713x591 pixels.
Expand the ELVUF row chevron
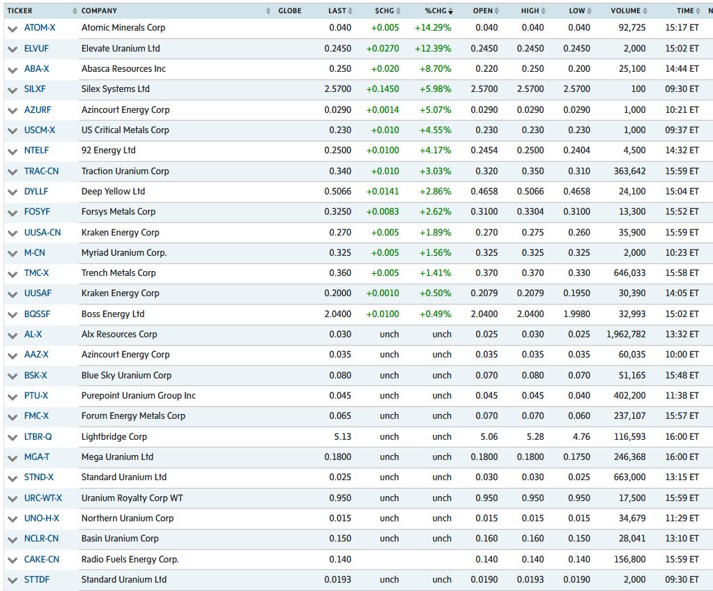(13, 49)
